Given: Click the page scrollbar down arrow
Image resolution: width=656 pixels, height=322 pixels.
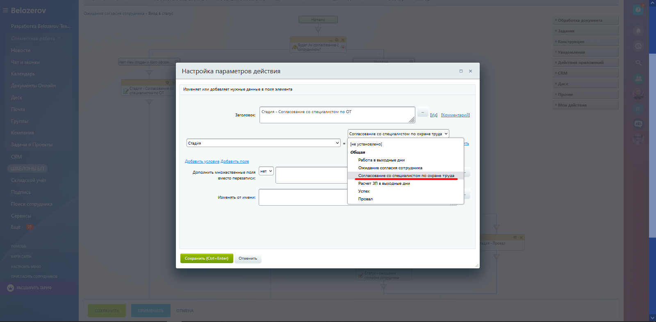Looking at the screenshot, I should coord(652,318).
